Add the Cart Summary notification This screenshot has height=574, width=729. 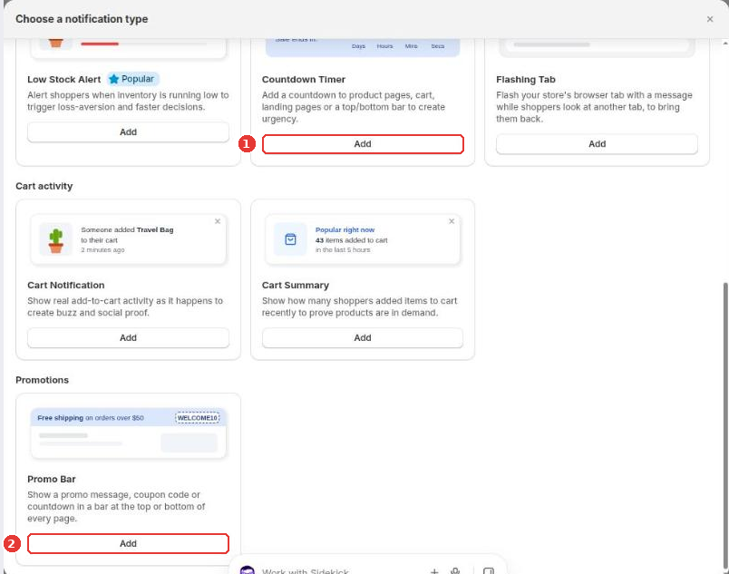[x=363, y=338]
